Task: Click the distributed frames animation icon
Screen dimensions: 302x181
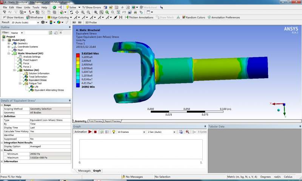Action: tap(102, 132)
